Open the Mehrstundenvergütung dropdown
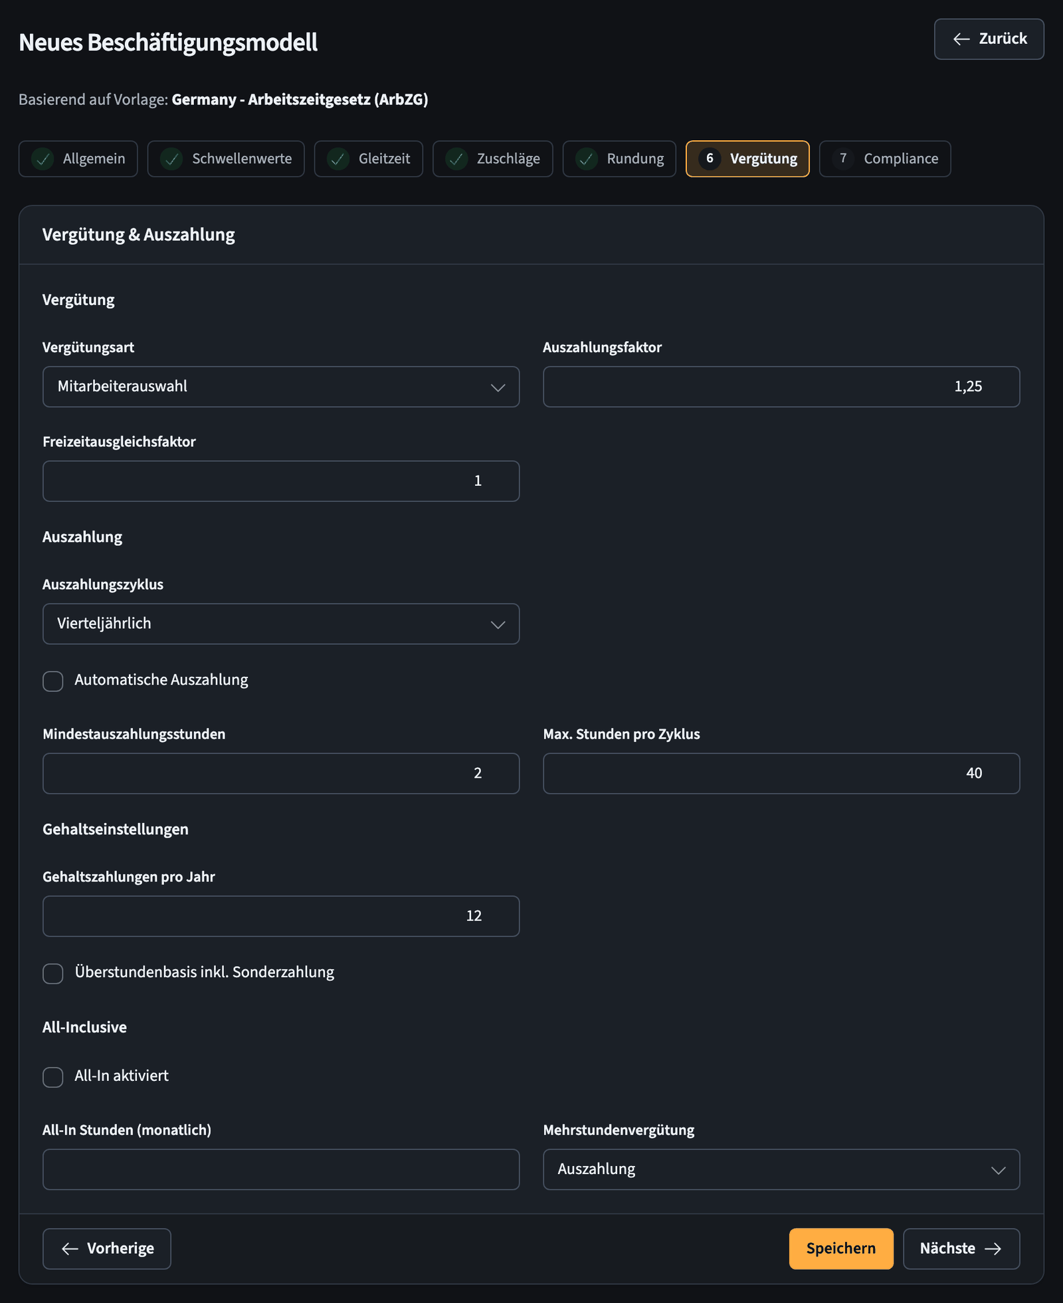Viewport: 1063px width, 1303px height. coord(781,1169)
